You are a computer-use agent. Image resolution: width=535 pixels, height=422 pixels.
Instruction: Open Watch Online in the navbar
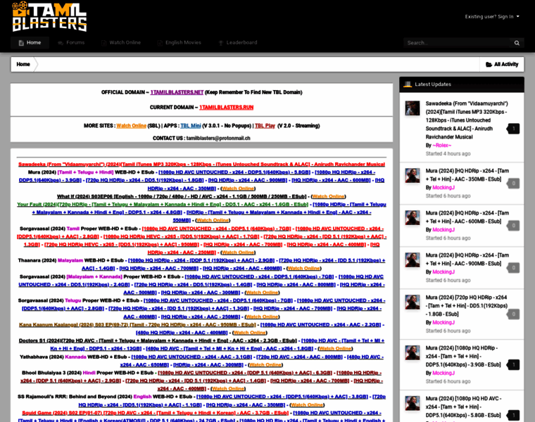(121, 43)
